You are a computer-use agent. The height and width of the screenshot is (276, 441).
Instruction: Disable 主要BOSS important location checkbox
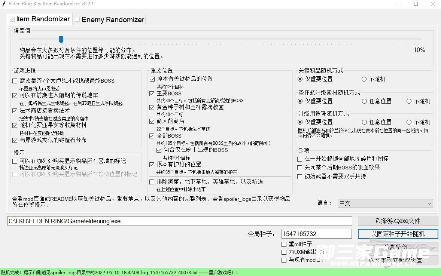point(152,93)
